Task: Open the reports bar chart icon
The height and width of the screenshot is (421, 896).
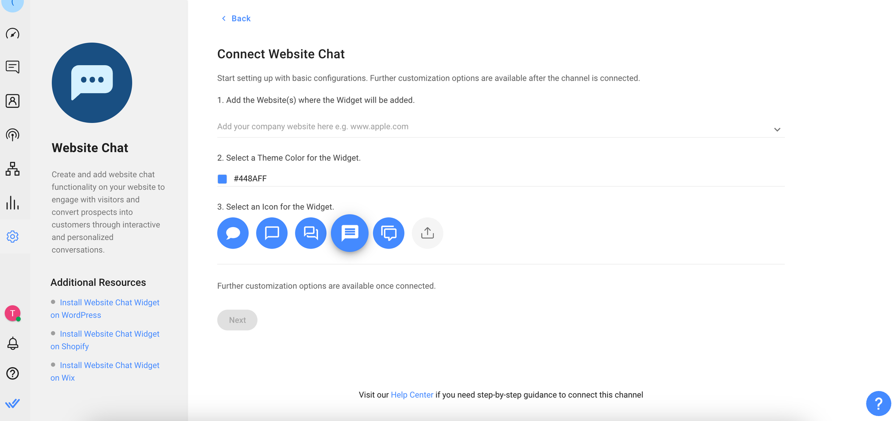Action: tap(13, 203)
